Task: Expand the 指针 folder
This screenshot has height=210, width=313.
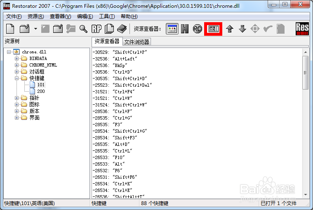Action: [x=16, y=98]
